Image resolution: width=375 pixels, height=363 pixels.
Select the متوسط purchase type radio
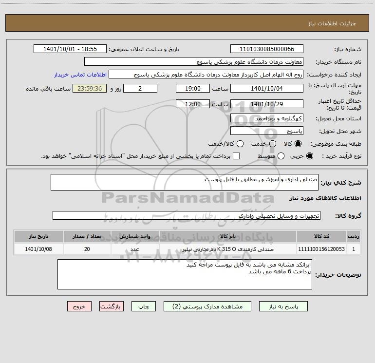281,156
